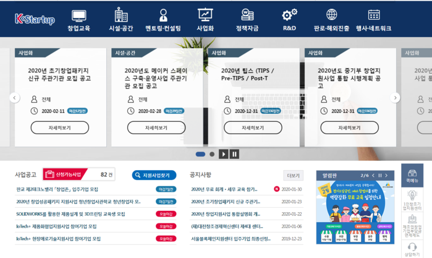
Task: Go to the previous carousel slide arrow
Action: [15, 98]
